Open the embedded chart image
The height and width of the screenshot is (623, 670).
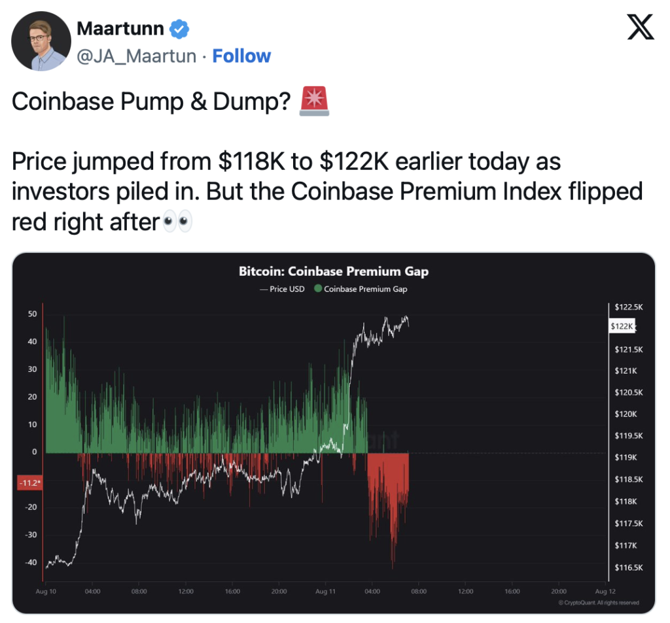(334, 433)
